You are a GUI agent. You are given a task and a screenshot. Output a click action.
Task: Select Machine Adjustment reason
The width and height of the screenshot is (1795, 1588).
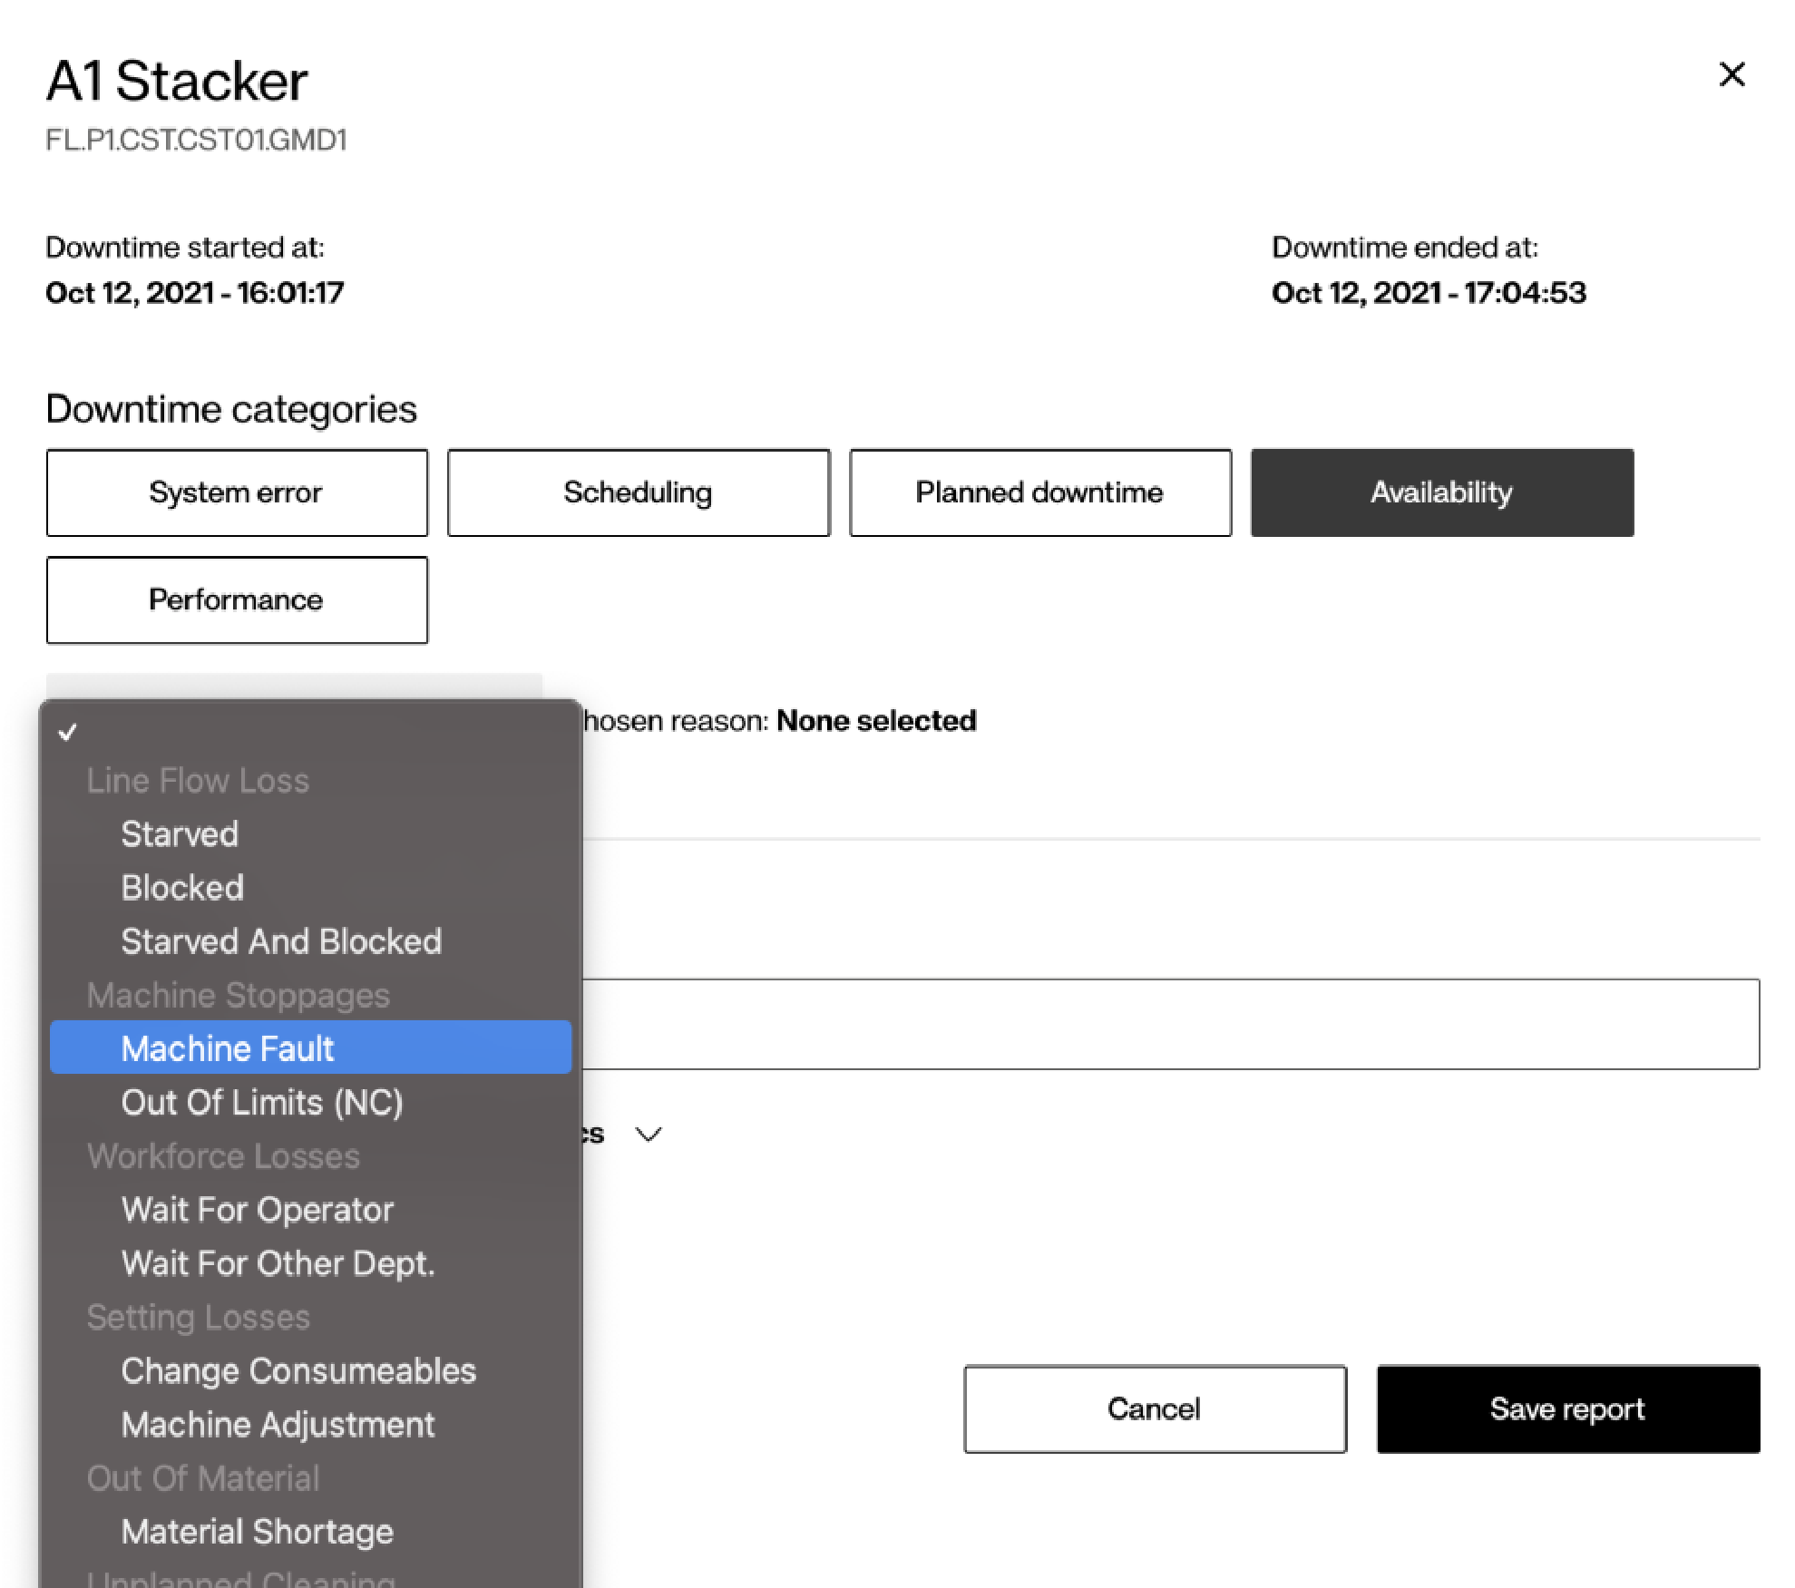[x=278, y=1424]
